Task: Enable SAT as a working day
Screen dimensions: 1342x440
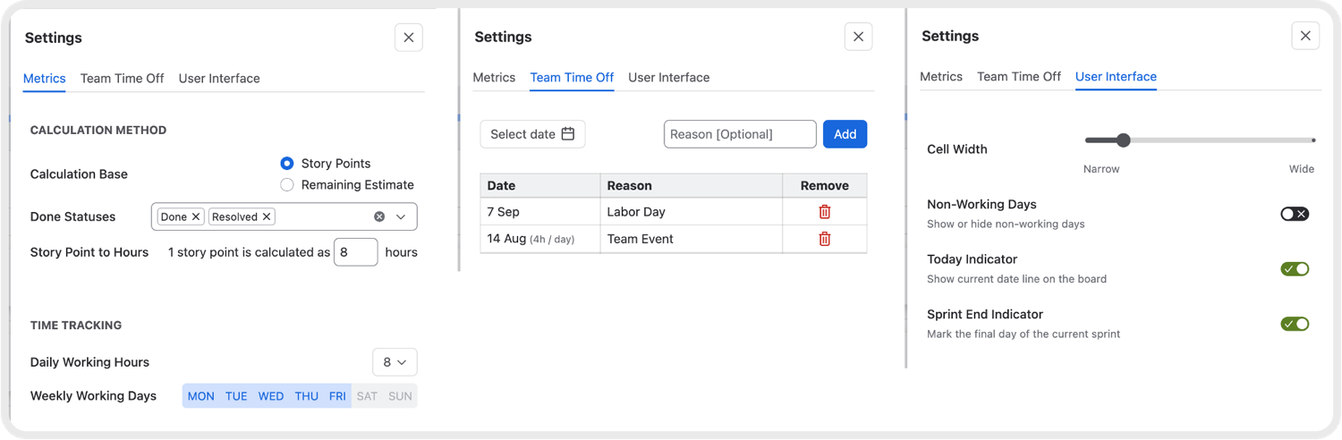Action: tap(367, 396)
